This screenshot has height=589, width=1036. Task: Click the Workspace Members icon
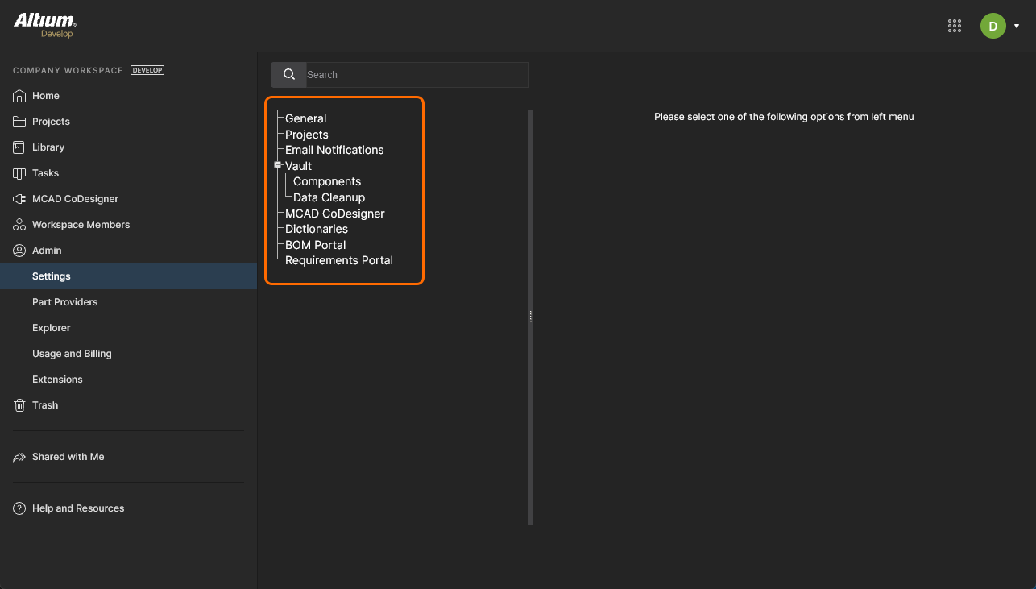(x=19, y=225)
